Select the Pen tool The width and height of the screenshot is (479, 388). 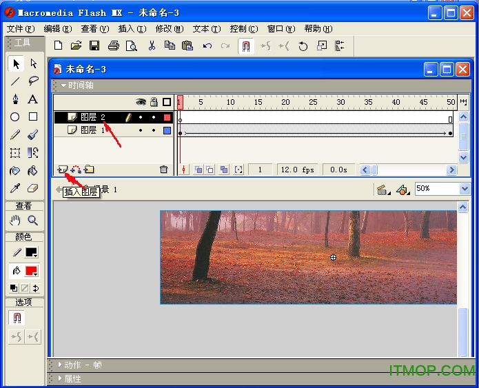click(15, 99)
